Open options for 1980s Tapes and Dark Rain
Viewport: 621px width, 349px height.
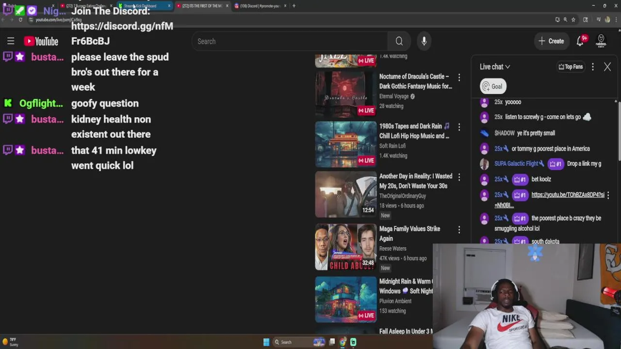tap(459, 127)
